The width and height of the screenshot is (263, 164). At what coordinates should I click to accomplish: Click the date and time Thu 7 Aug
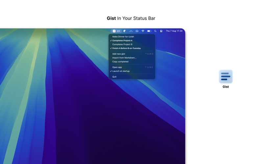pyautogui.click(x=174, y=31)
